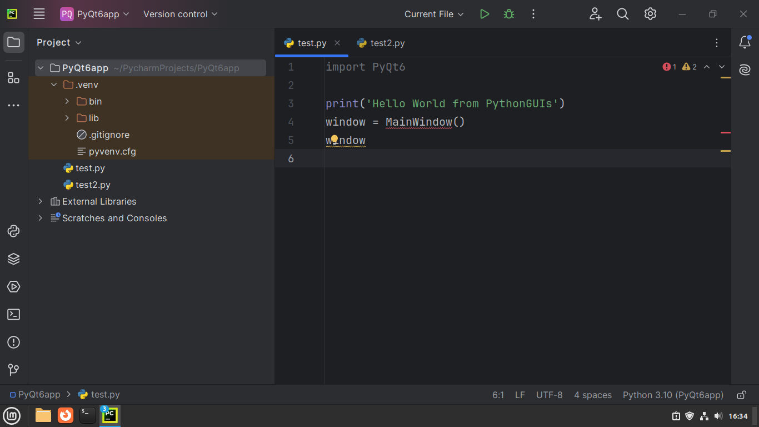
Task: Expand External Libraries node
Action: pyautogui.click(x=41, y=201)
